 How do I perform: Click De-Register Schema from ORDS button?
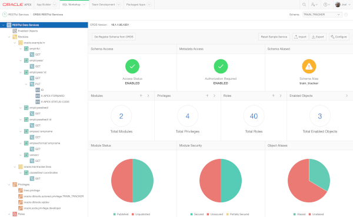pyautogui.click(x=114, y=37)
